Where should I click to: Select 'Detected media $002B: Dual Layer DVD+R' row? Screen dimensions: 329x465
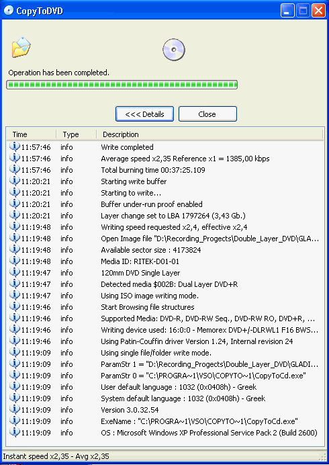coord(164,284)
